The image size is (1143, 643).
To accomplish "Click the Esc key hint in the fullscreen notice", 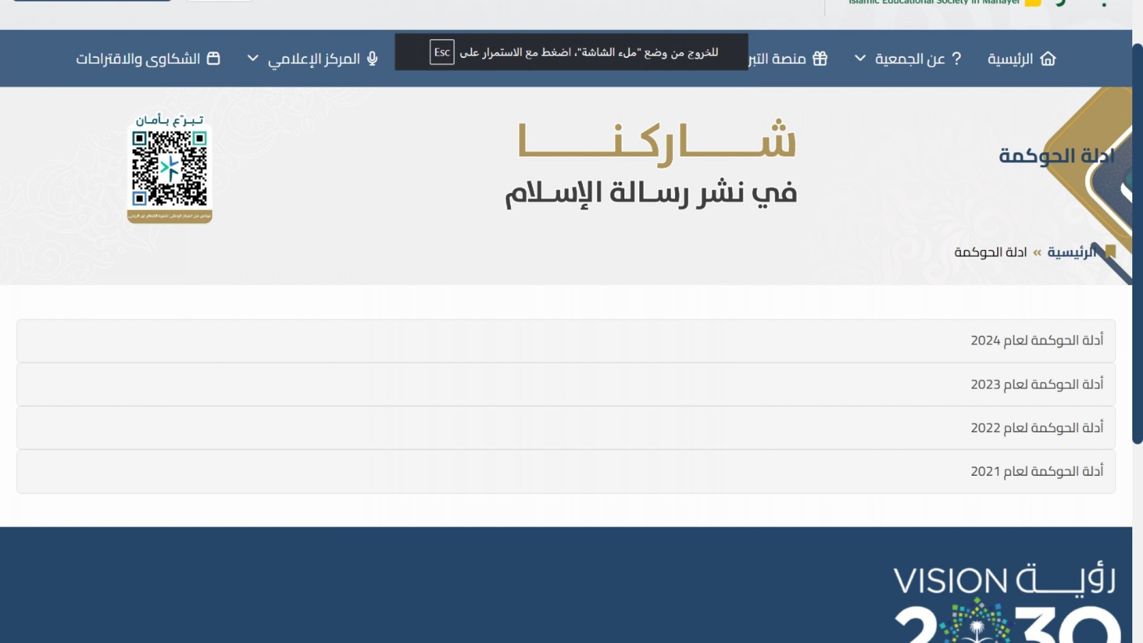I will click(x=442, y=52).
